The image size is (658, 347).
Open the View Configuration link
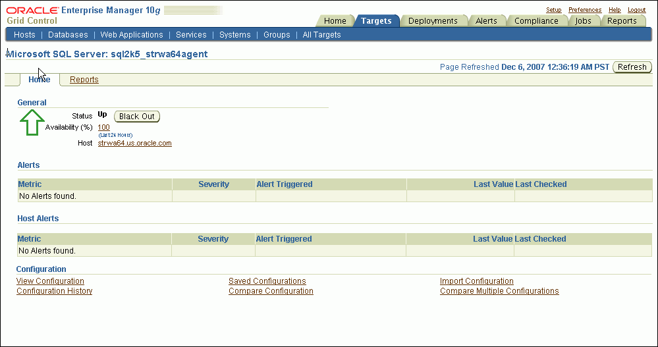(x=50, y=281)
